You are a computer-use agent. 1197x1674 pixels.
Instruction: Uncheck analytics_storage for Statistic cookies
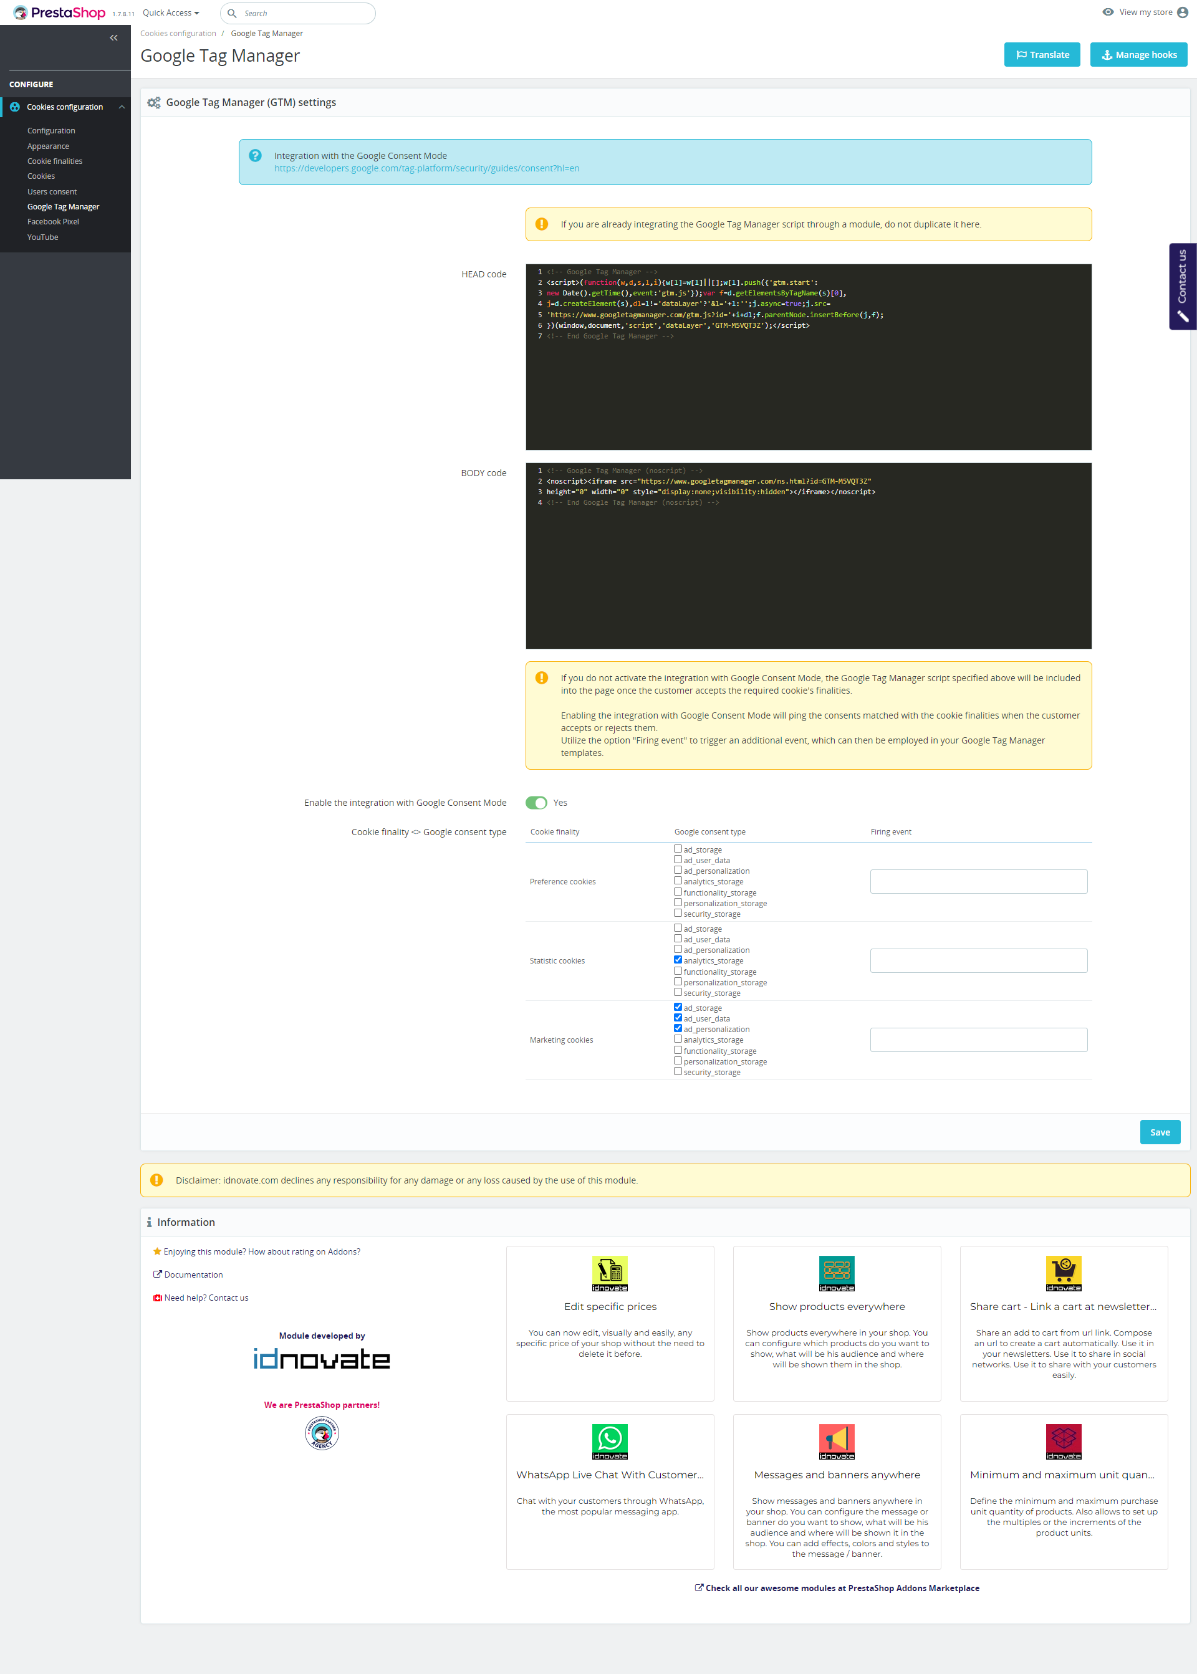pyautogui.click(x=678, y=959)
